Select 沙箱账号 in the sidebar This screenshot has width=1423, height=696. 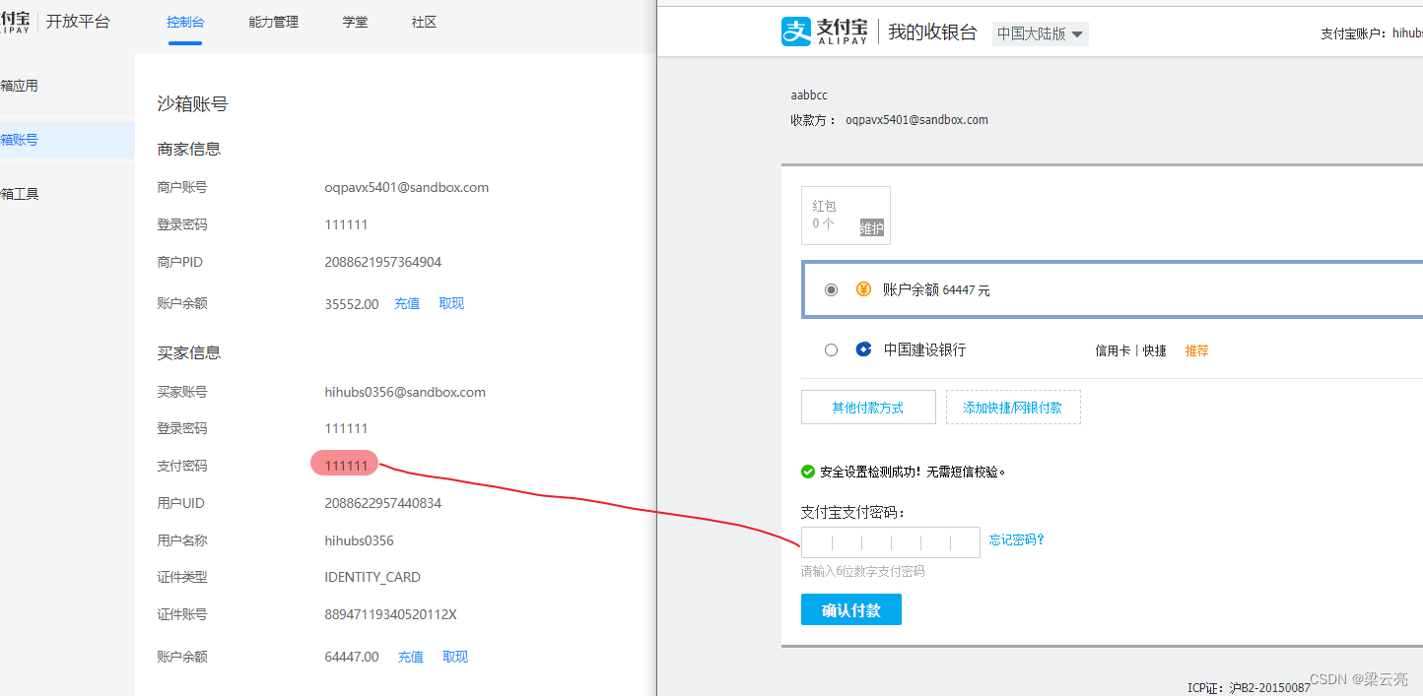tap(67, 140)
